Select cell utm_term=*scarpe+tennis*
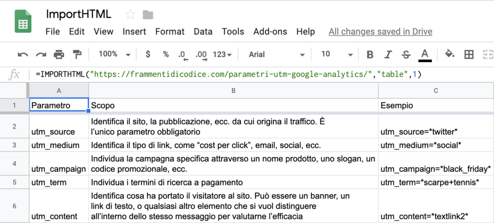The width and height of the screenshot is (494, 223). click(436, 182)
